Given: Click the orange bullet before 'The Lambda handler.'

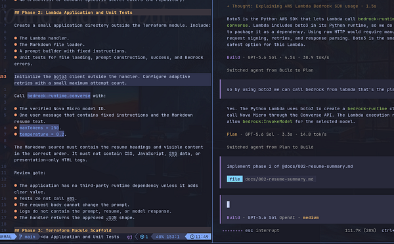Looking at the screenshot, I should click(16, 38).
